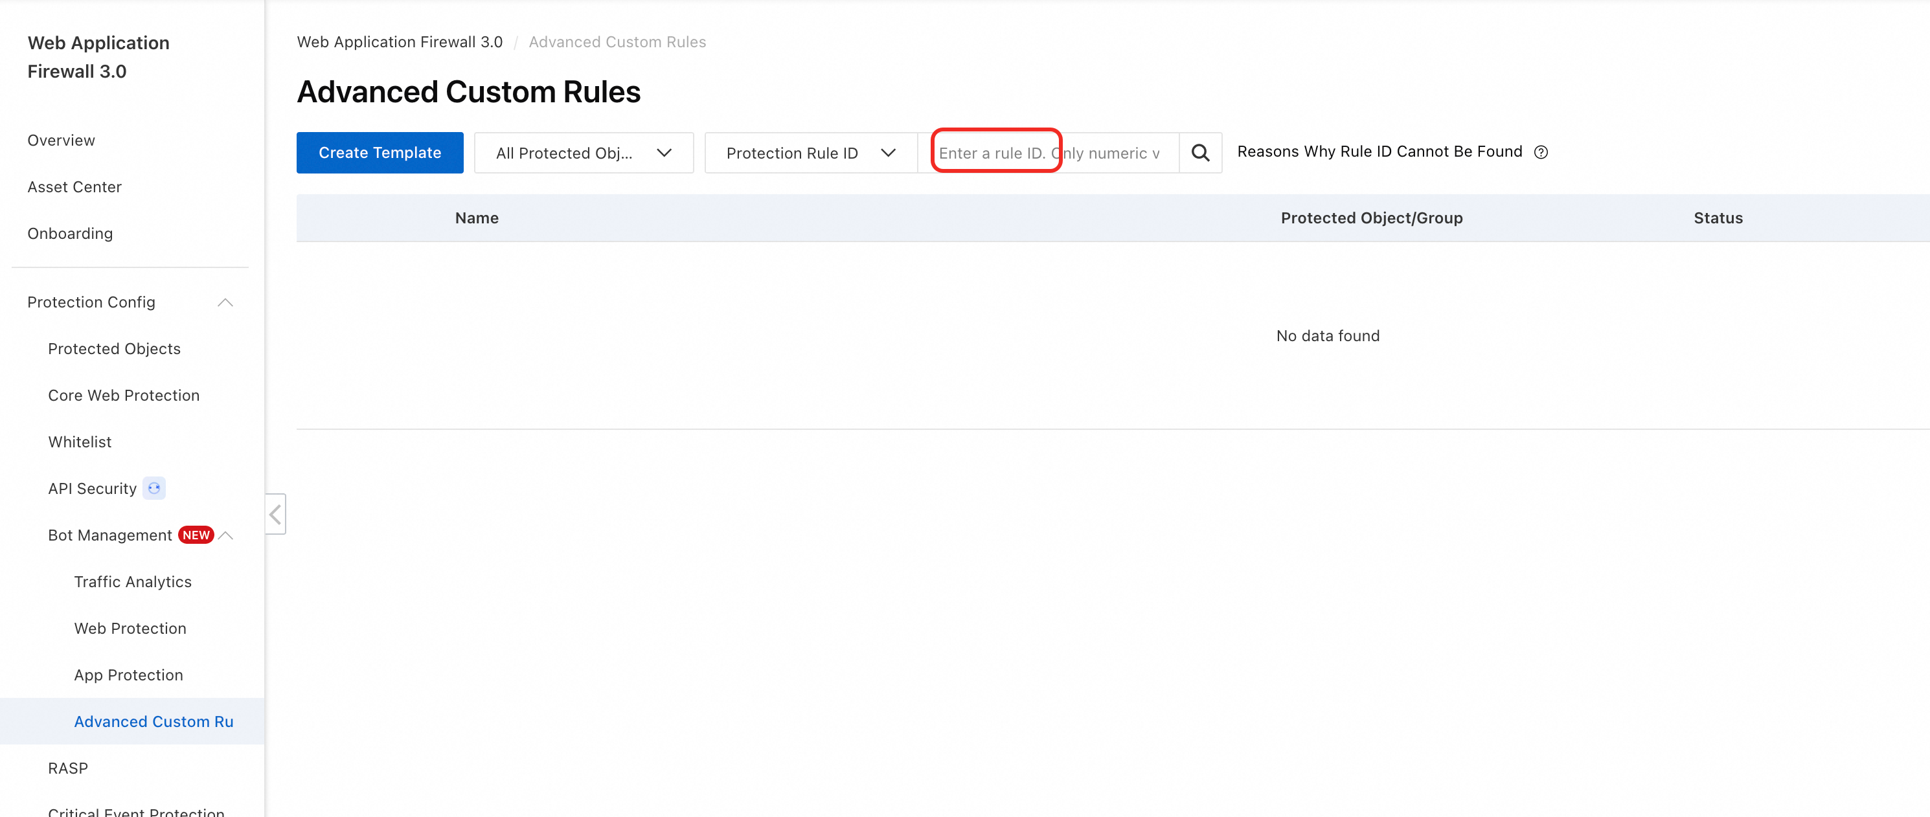Open Critical Event Protection
Viewport: 1930px width, 817px height.
point(137,812)
